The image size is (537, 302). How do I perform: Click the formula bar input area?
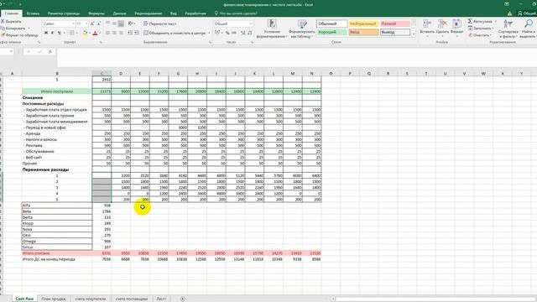click(x=296, y=57)
